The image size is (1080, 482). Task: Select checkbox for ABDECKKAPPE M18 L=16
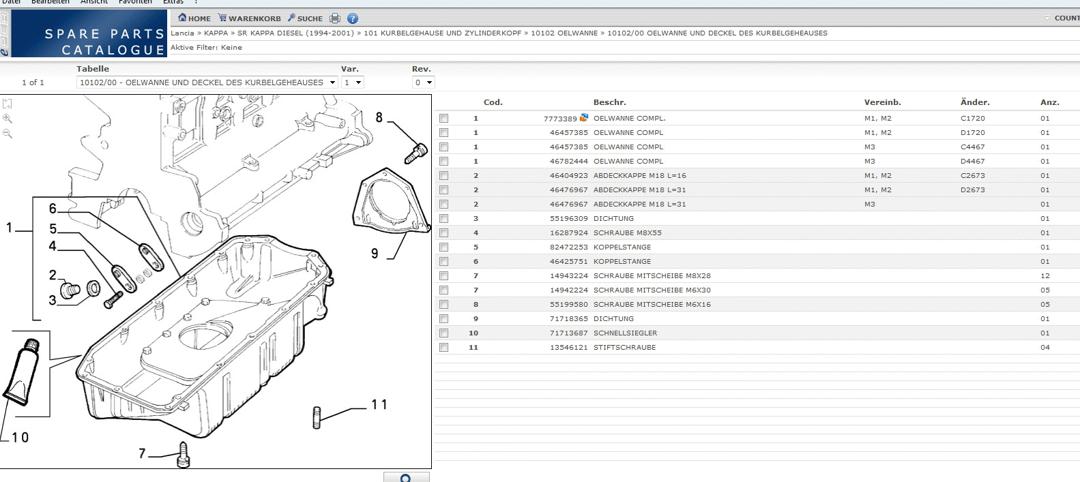444,176
